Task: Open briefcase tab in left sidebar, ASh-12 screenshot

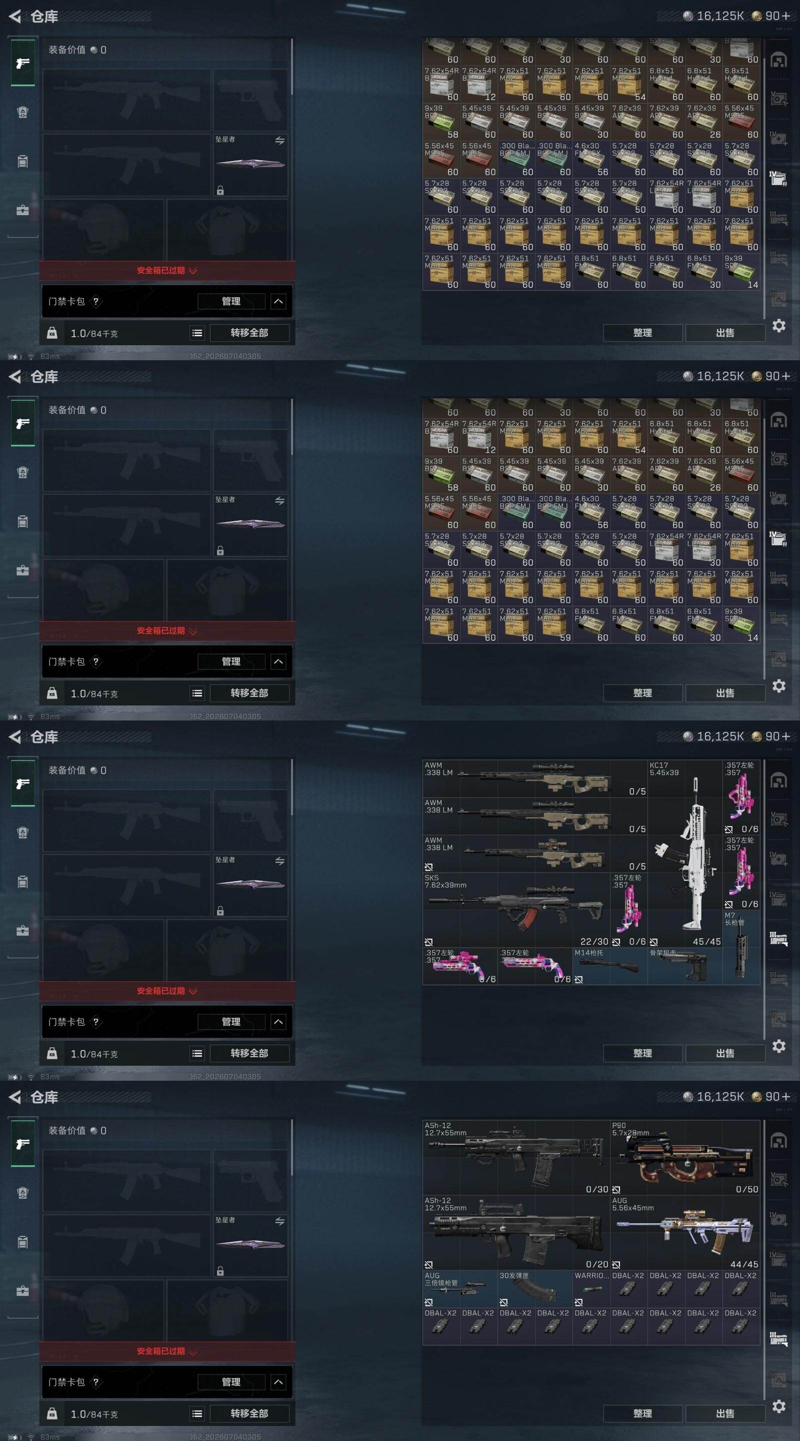Action: point(23,1291)
